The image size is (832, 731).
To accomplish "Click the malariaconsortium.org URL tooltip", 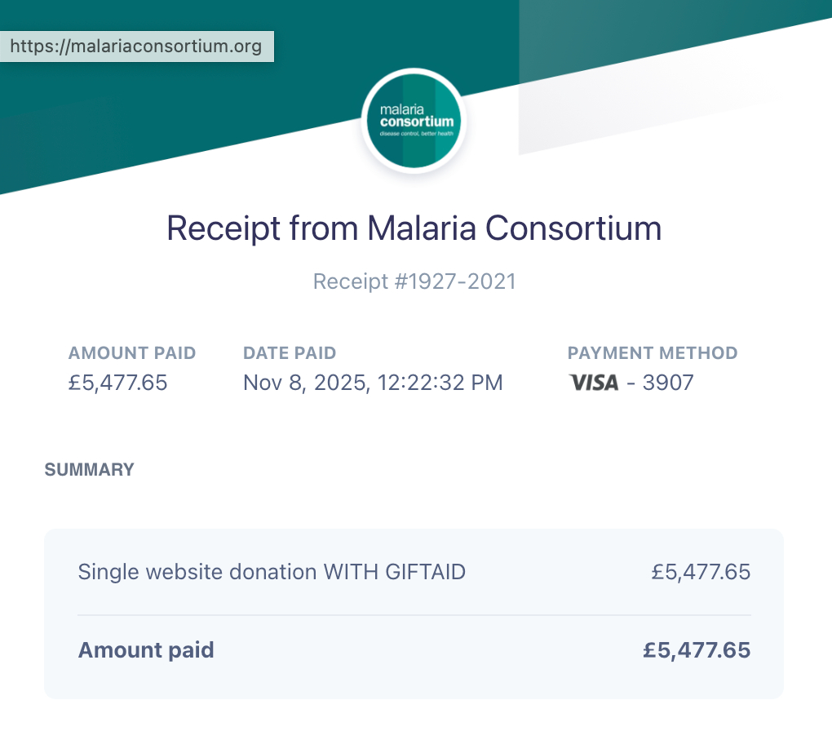I will click(x=136, y=47).
